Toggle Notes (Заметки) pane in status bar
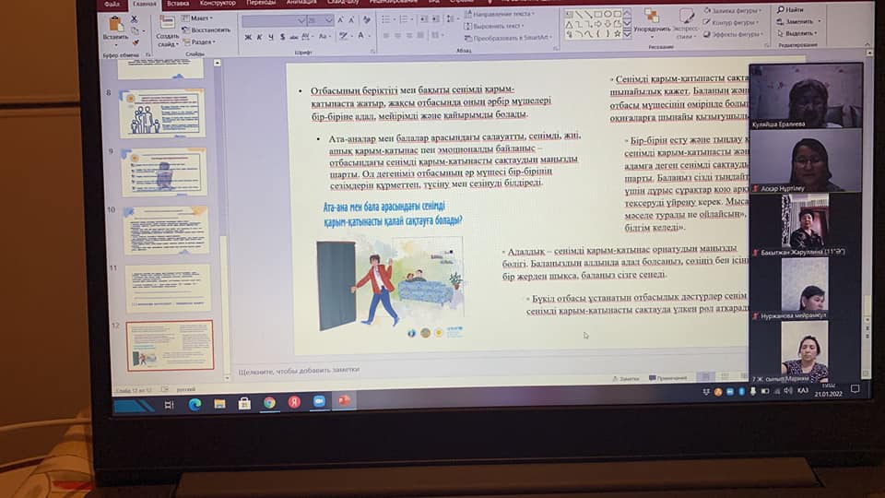This screenshot has height=498, width=885. click(x=625, y=378)
